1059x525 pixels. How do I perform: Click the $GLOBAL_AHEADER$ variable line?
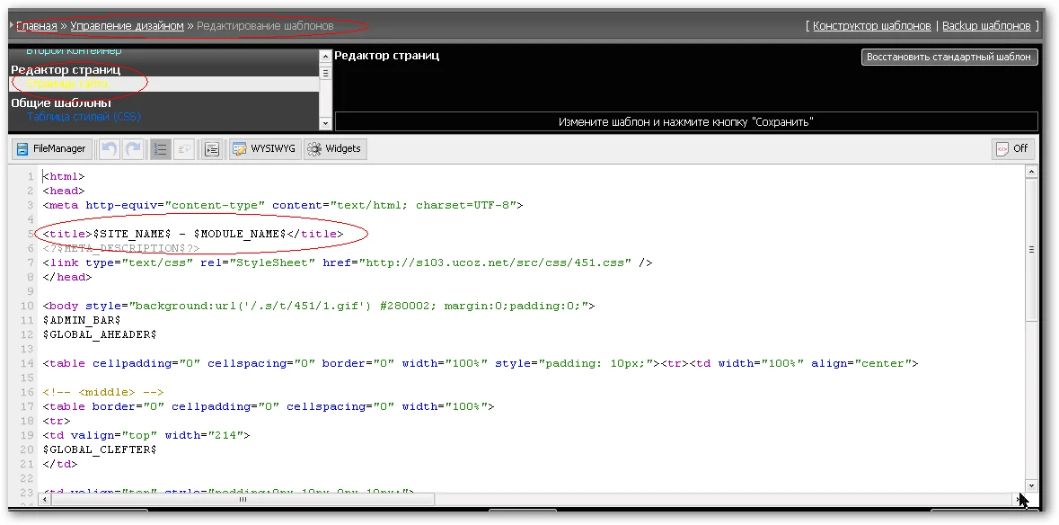100,334
